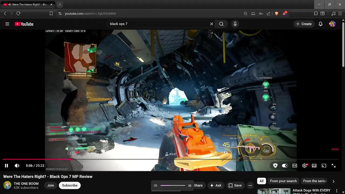Screen dimensions: 345x194
Task: Pause the video with the pause button
Action: pos(6,166)
